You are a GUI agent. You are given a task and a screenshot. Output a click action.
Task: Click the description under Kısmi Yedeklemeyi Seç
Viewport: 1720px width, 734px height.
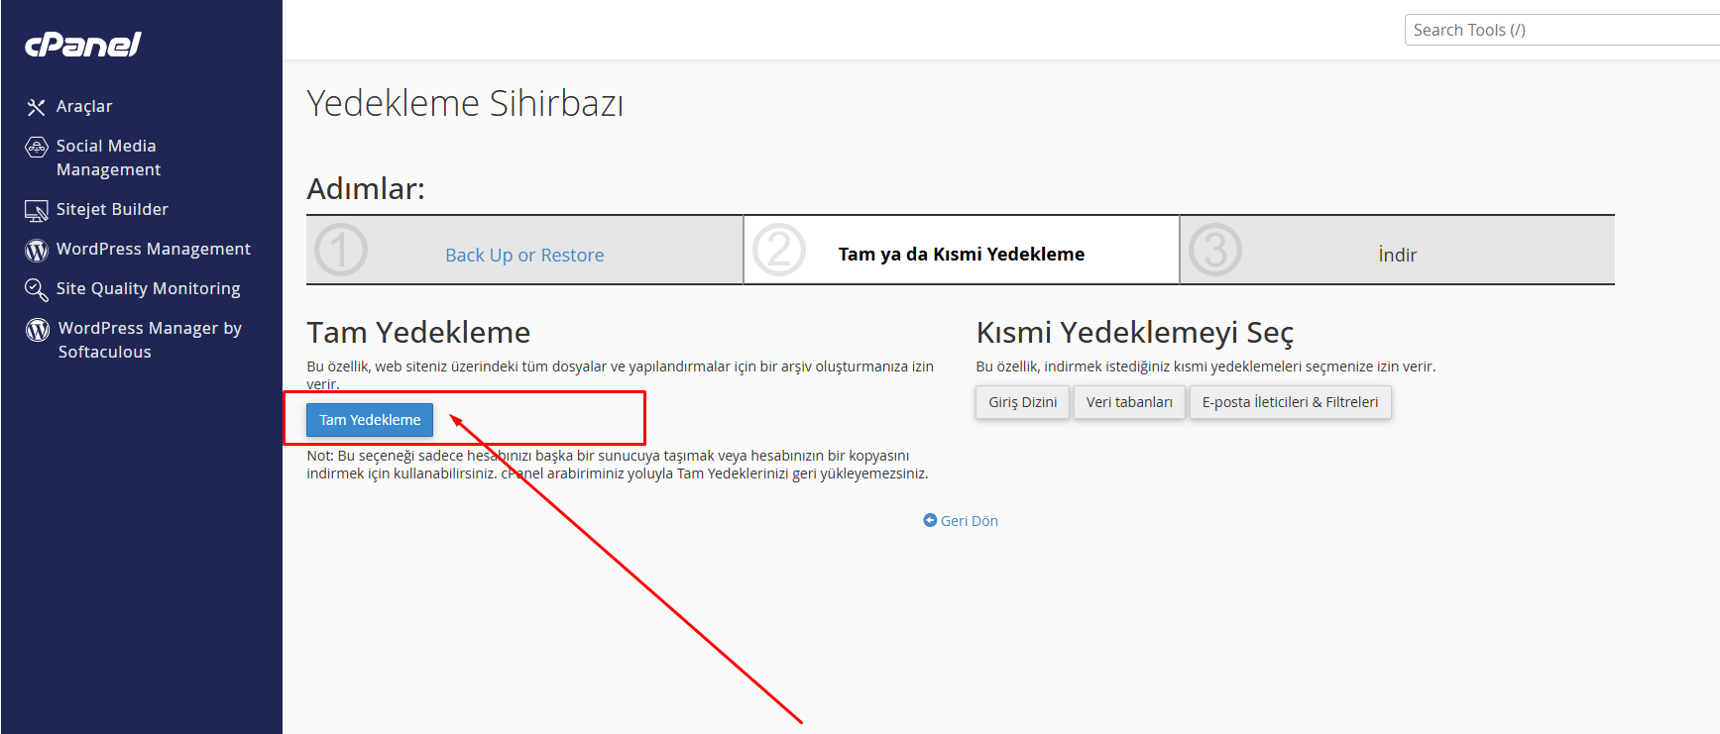point(1205,367)
